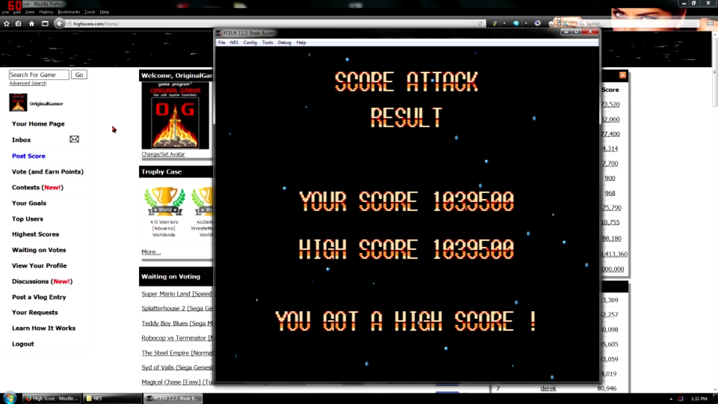Click the Windows Start orb
The image size is (718, 404).
[x=10, y=398]
